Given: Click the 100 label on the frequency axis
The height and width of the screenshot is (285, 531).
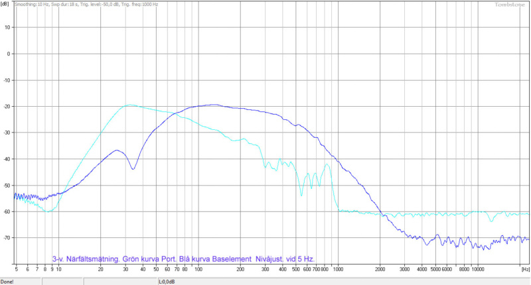Looking at the screenshot, I should 198,269.
